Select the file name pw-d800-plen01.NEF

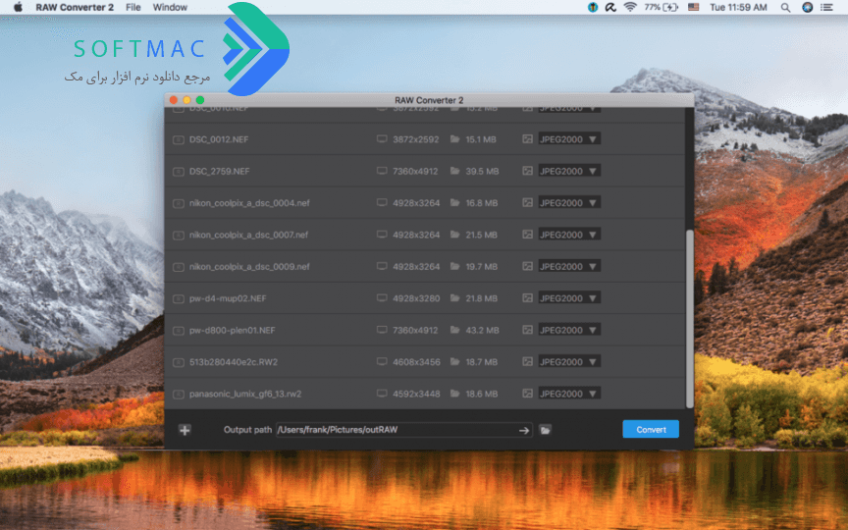pos(232,331)
